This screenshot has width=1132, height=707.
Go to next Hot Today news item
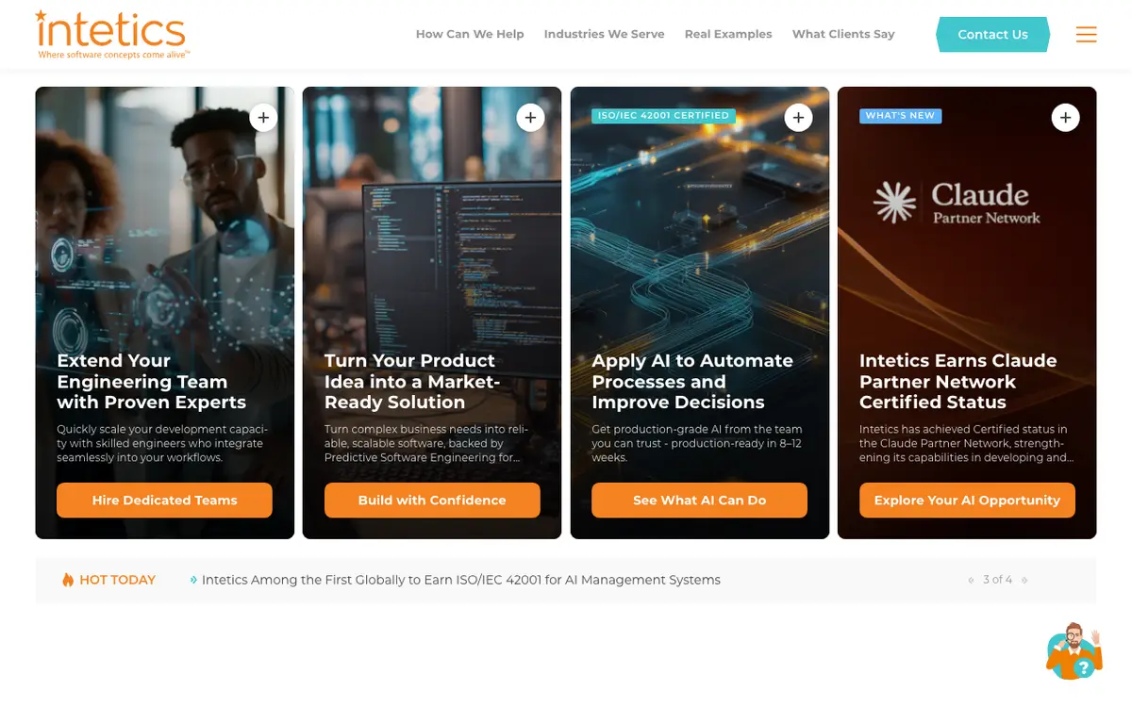[1024, 581]
